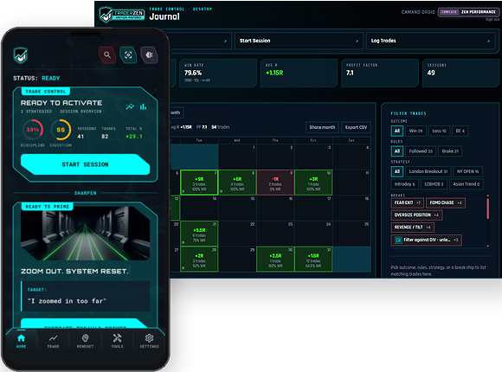The width and height of the screenshot is (502, 372).
Task: Tap the START SESSION button
Action: 85,164
